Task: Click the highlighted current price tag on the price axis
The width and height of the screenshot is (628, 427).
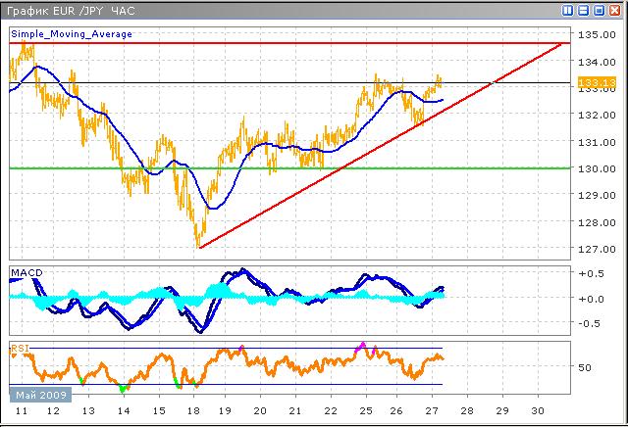Action: pos(593,83)
